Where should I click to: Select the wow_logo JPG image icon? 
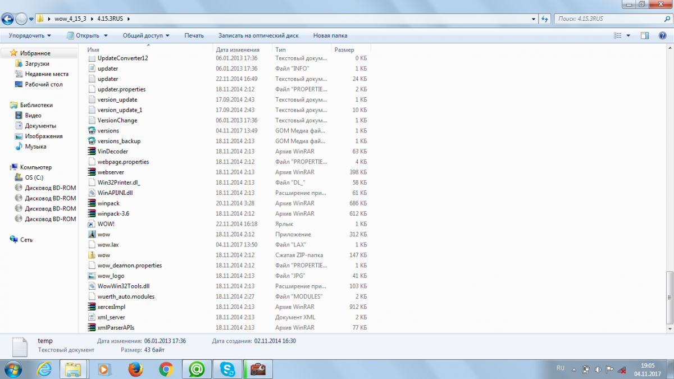click(x=92, y=276)
